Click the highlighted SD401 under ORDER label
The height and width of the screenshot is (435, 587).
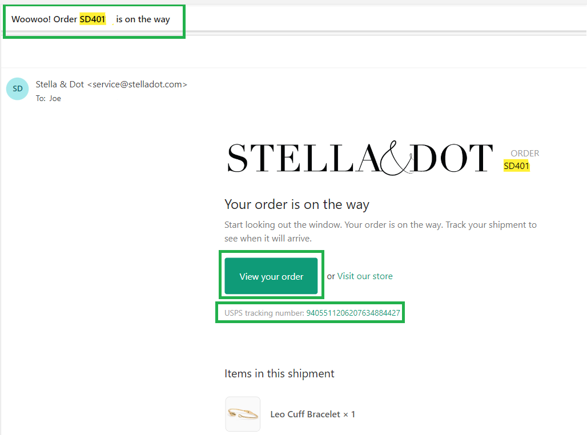click(516, 166)
